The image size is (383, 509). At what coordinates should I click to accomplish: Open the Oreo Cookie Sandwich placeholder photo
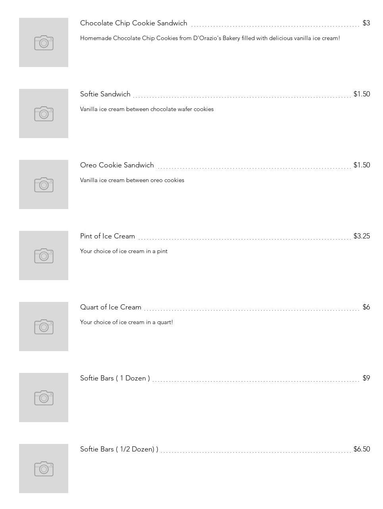[44, 184]
